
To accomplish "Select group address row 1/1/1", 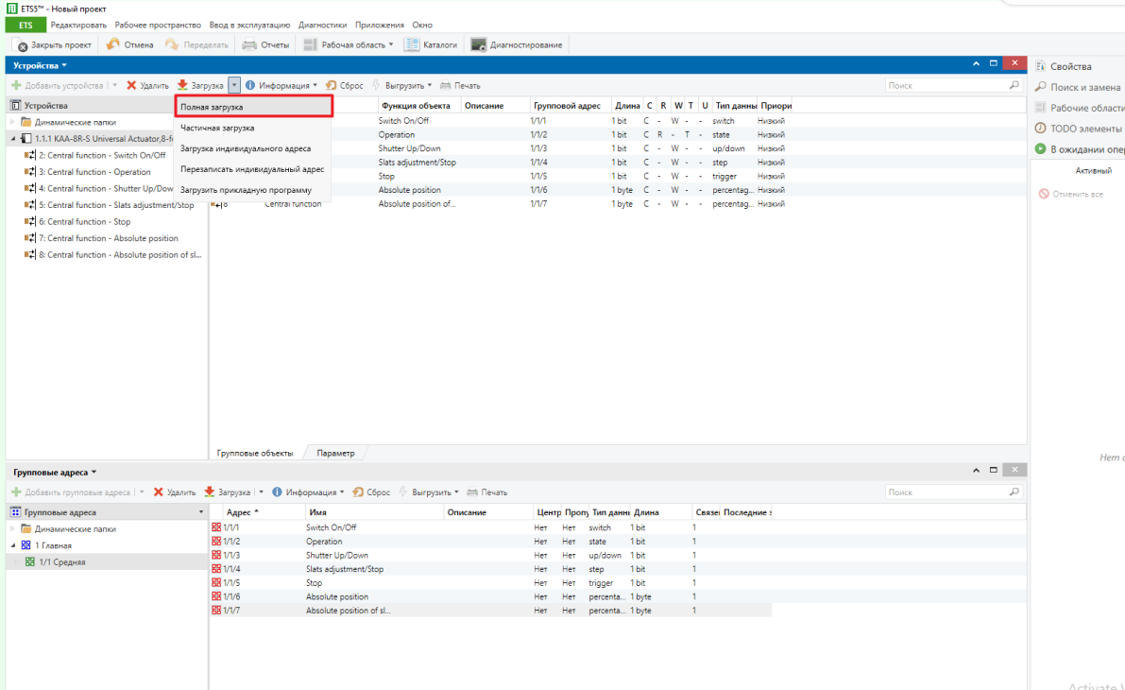I will (x=491, y=527).
